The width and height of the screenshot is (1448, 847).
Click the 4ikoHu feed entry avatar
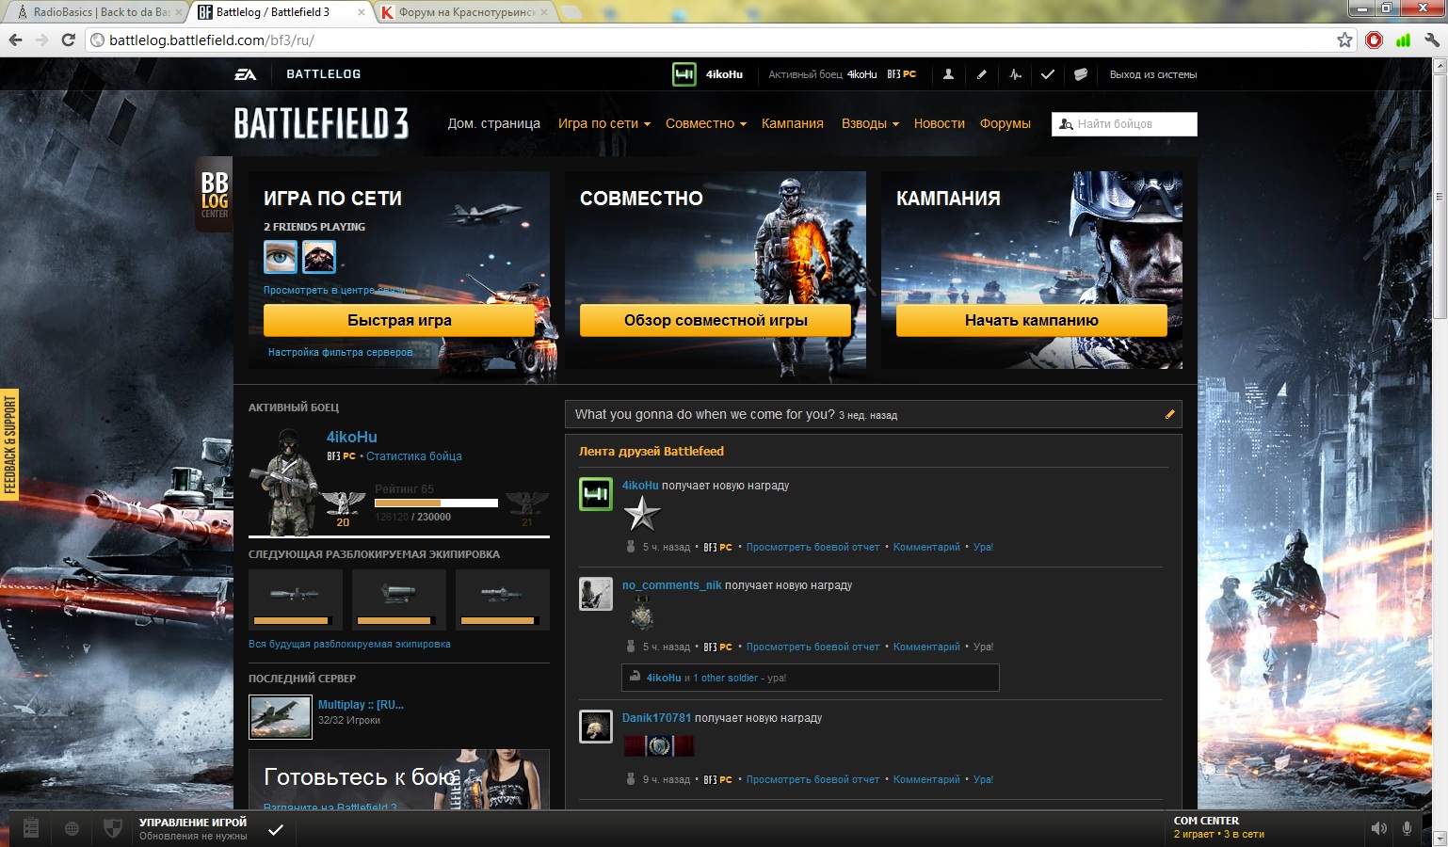595,494
